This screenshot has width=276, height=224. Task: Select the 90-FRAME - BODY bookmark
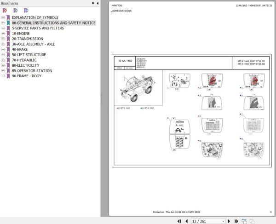click(x=27, y=76)
